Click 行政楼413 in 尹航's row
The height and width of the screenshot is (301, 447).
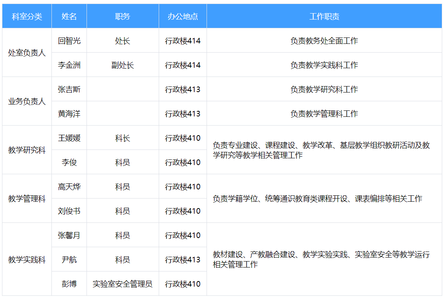183,260
